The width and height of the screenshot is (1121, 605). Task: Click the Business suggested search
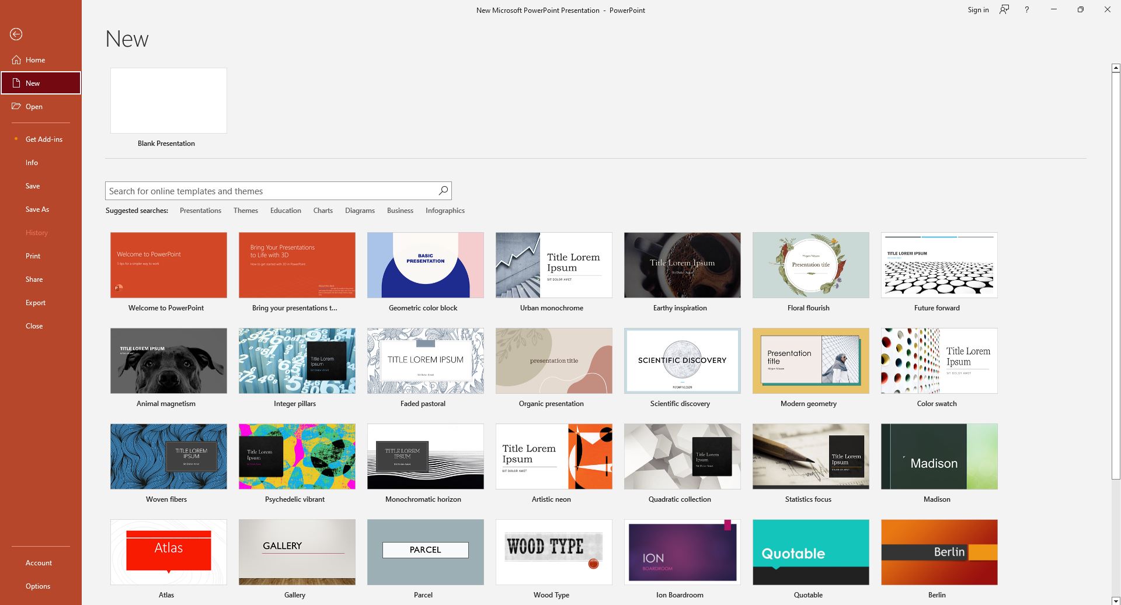click(x=400, y=211)
